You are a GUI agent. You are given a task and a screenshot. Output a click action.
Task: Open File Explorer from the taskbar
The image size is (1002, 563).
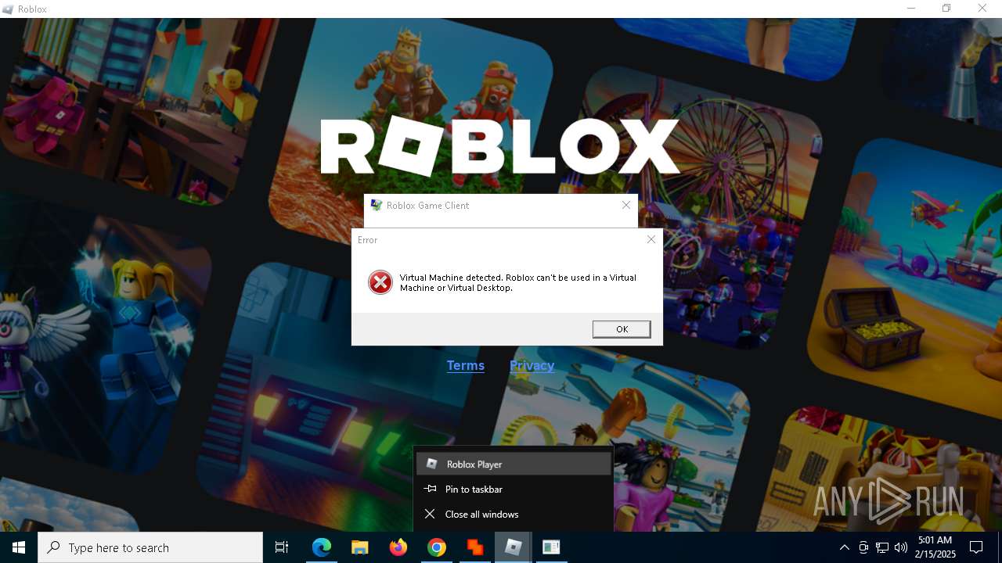[359, 547]
